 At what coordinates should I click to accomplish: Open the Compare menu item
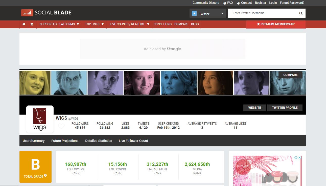click(x=181, y=24)
